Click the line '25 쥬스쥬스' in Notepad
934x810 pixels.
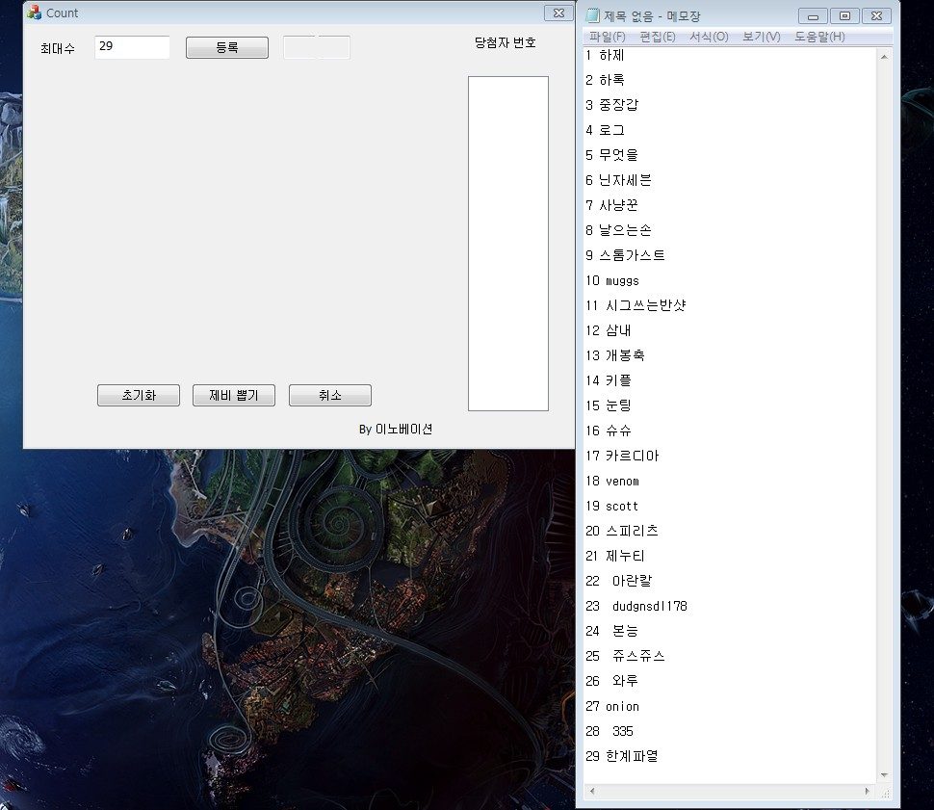(625, 656)
